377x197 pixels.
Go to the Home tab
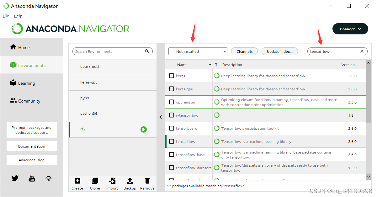click(x=32, y=47)
